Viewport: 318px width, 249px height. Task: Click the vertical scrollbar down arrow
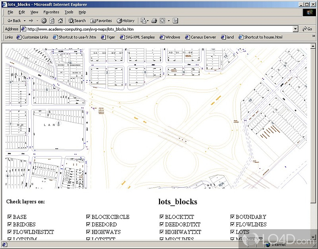(314, 237)
